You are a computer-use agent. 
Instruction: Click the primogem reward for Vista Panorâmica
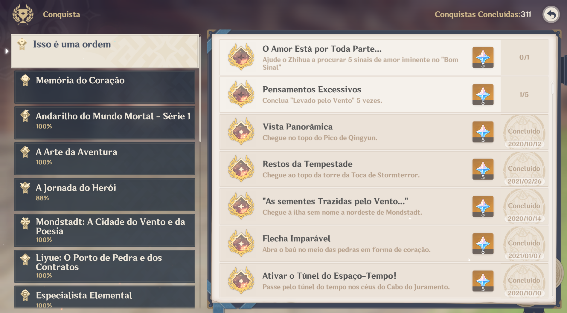tap(483, 132)
